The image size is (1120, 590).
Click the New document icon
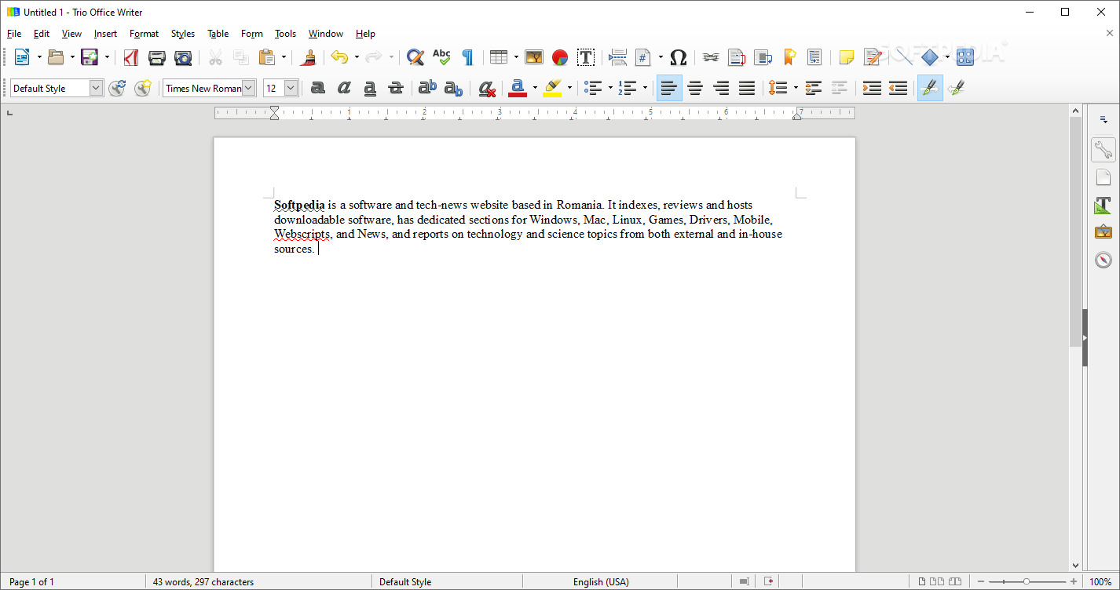22,57
